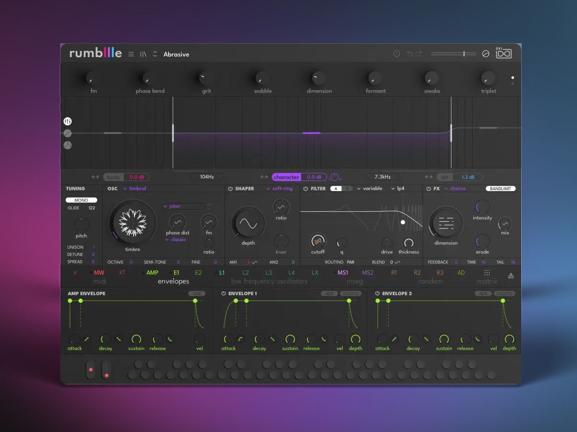Click the collapse panel icon beside matrix

click(x=511, y=276)
